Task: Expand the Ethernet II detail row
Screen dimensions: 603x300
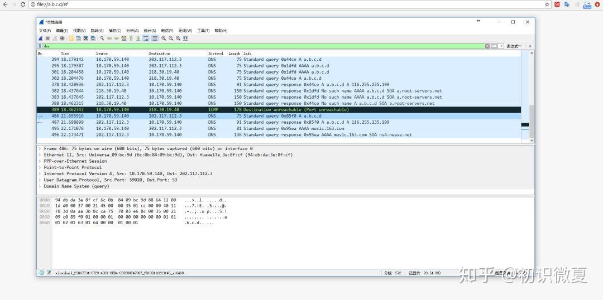Action: [40, 155]
